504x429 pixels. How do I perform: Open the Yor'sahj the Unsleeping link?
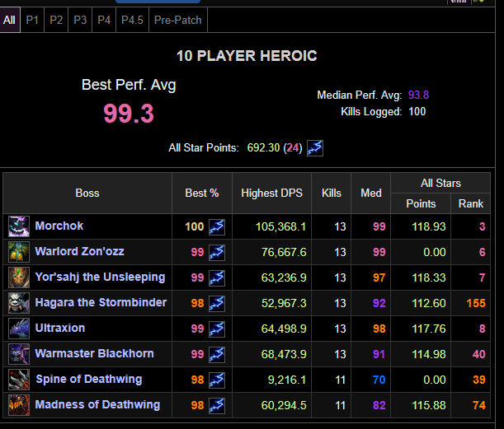tap(100, 277)
